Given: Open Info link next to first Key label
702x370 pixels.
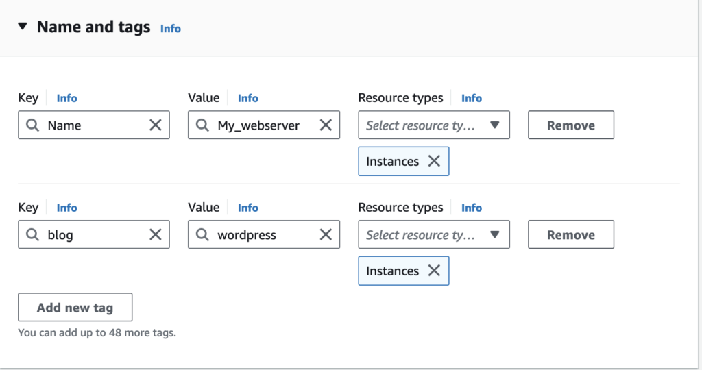Looking at the screenshot, I should coord(66,98).
